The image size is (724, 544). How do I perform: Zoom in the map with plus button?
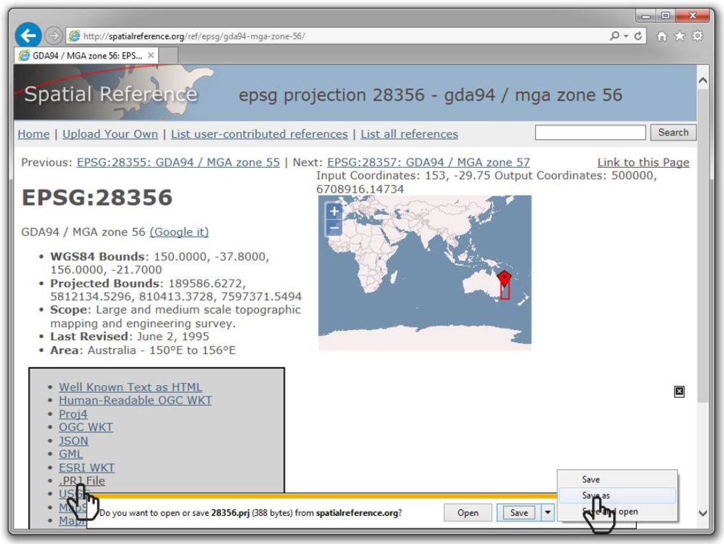(335, 211)
